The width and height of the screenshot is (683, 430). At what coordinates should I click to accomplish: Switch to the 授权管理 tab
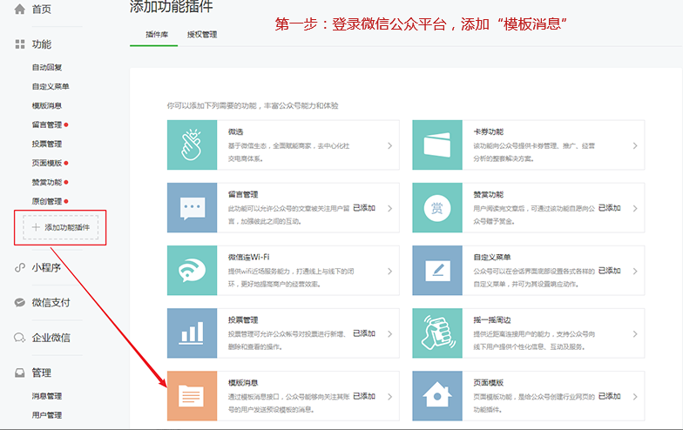click(202, 35)
